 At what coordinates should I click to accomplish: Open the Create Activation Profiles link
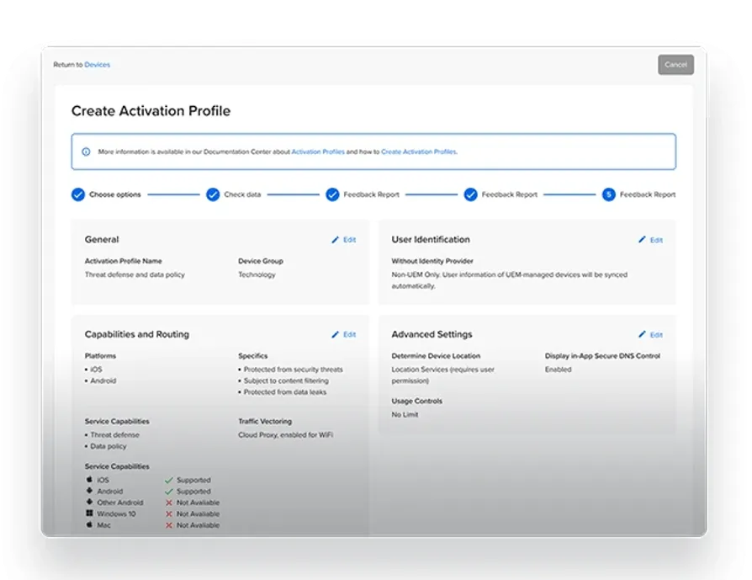tap(419, 152)
